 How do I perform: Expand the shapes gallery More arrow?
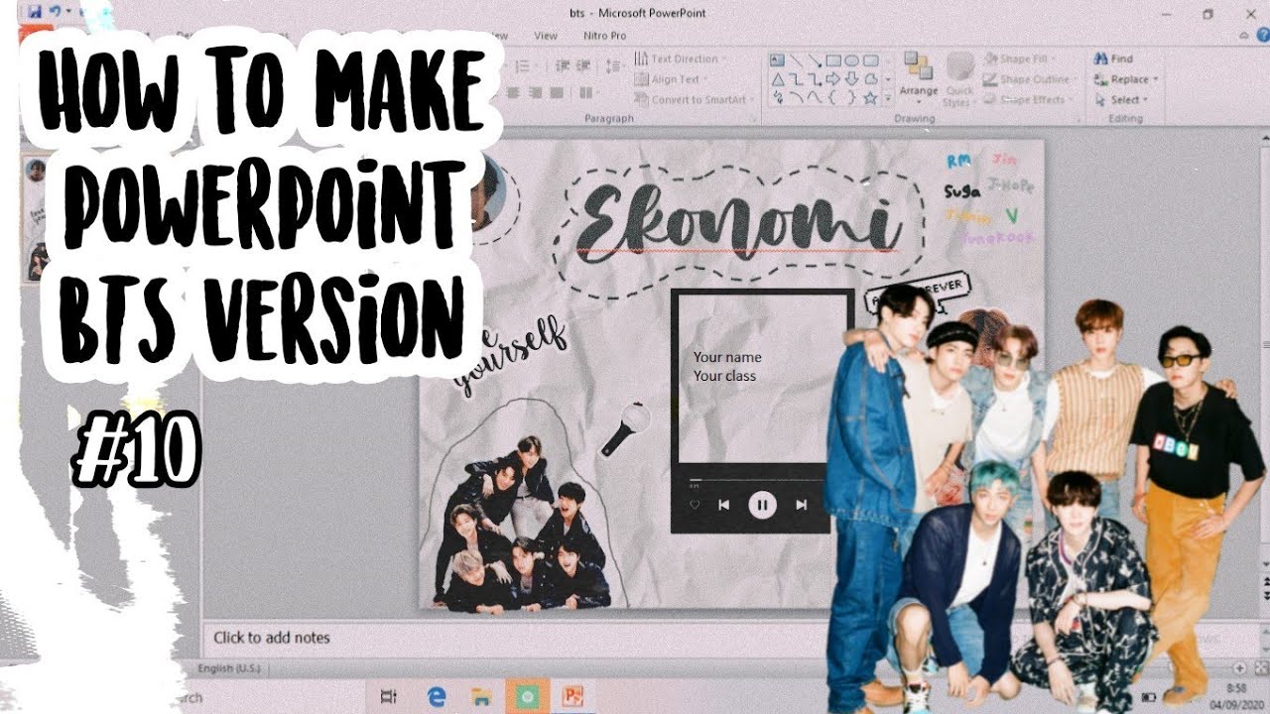888,97
